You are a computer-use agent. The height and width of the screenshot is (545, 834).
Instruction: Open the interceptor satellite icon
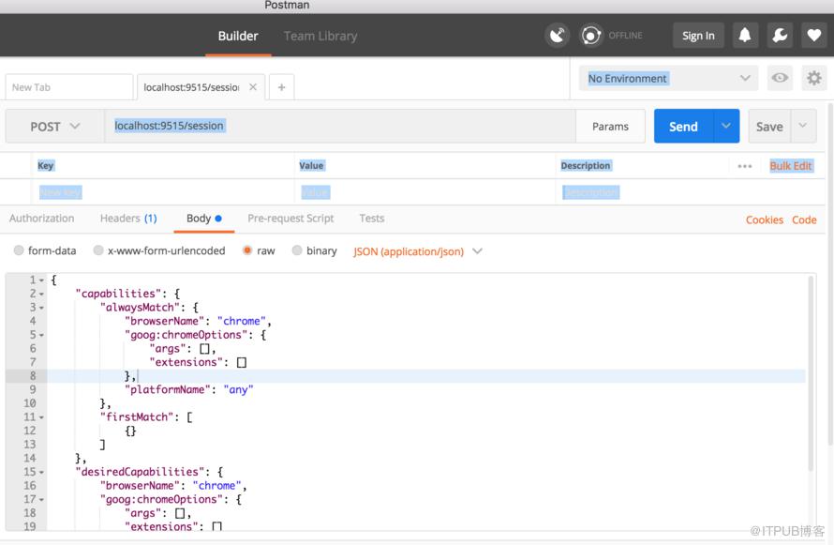(x=557, y=36)
